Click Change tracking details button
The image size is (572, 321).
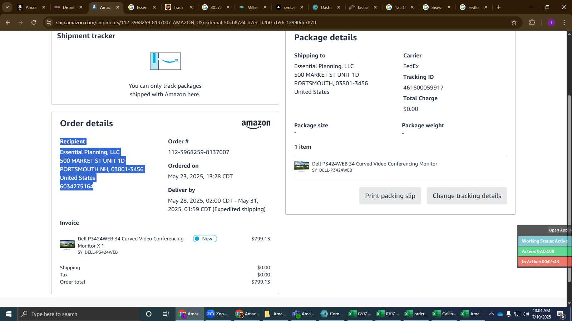tap(467, 196)
